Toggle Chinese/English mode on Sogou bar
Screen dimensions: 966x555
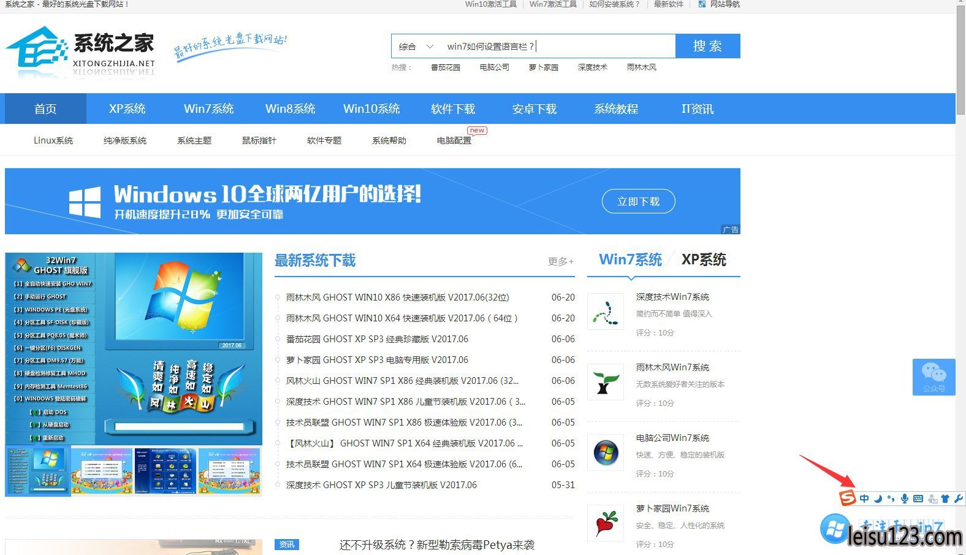click(864, 499)
